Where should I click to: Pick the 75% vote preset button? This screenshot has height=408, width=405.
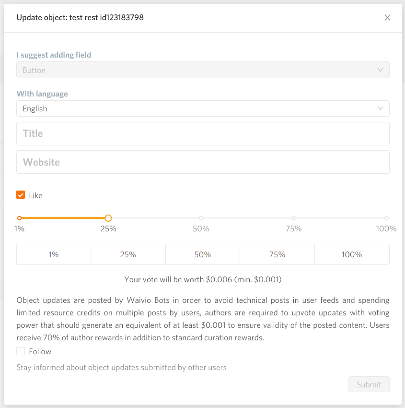pyautogui.click(x=277, y=254)
